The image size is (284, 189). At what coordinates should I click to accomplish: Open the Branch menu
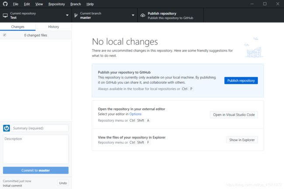pos(76,4)
